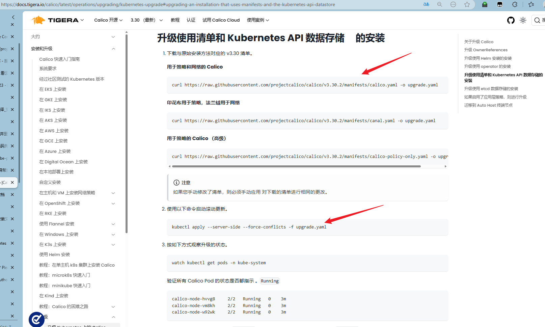Open the TIGERA brand dropdown chevron
Viewport: 545px width, 327px height.
click(82, 20)
